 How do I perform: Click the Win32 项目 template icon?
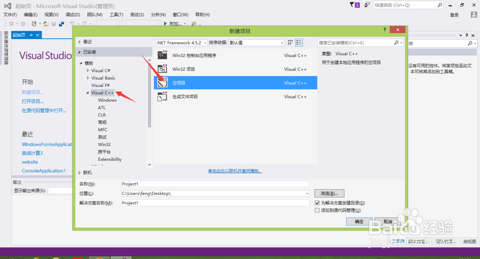point(162,69)
